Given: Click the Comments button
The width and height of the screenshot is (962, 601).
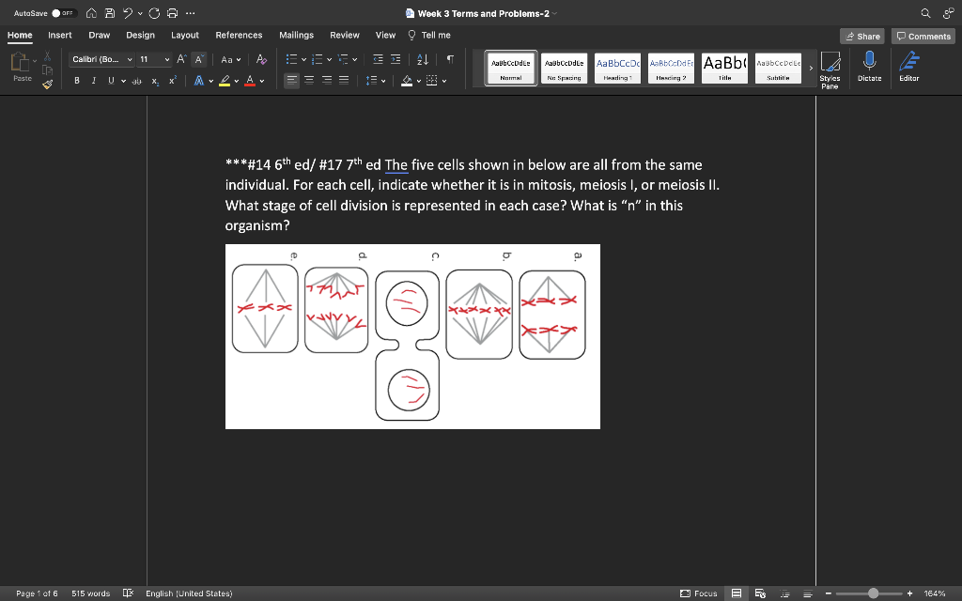Looking at the screenshot, I should (x=923, y=37).
